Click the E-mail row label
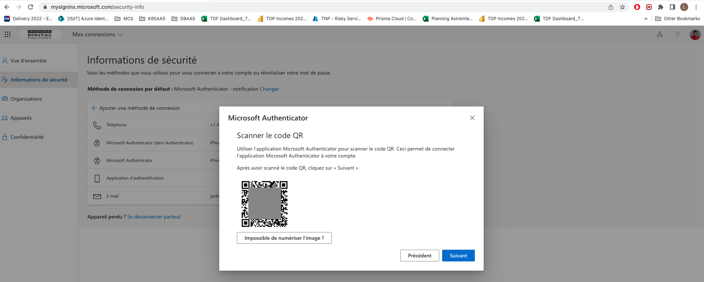The width and height of the screenshot is (704, 282). pos(112,196)
